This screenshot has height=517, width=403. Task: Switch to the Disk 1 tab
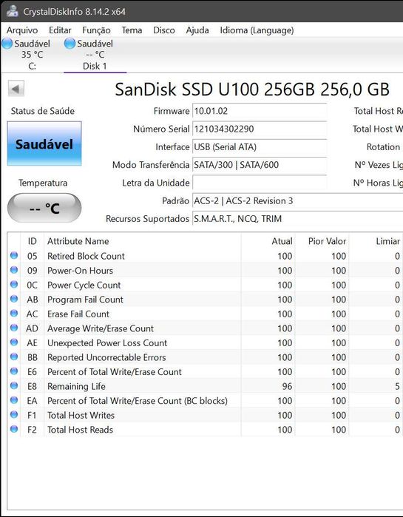pos(95,55)
